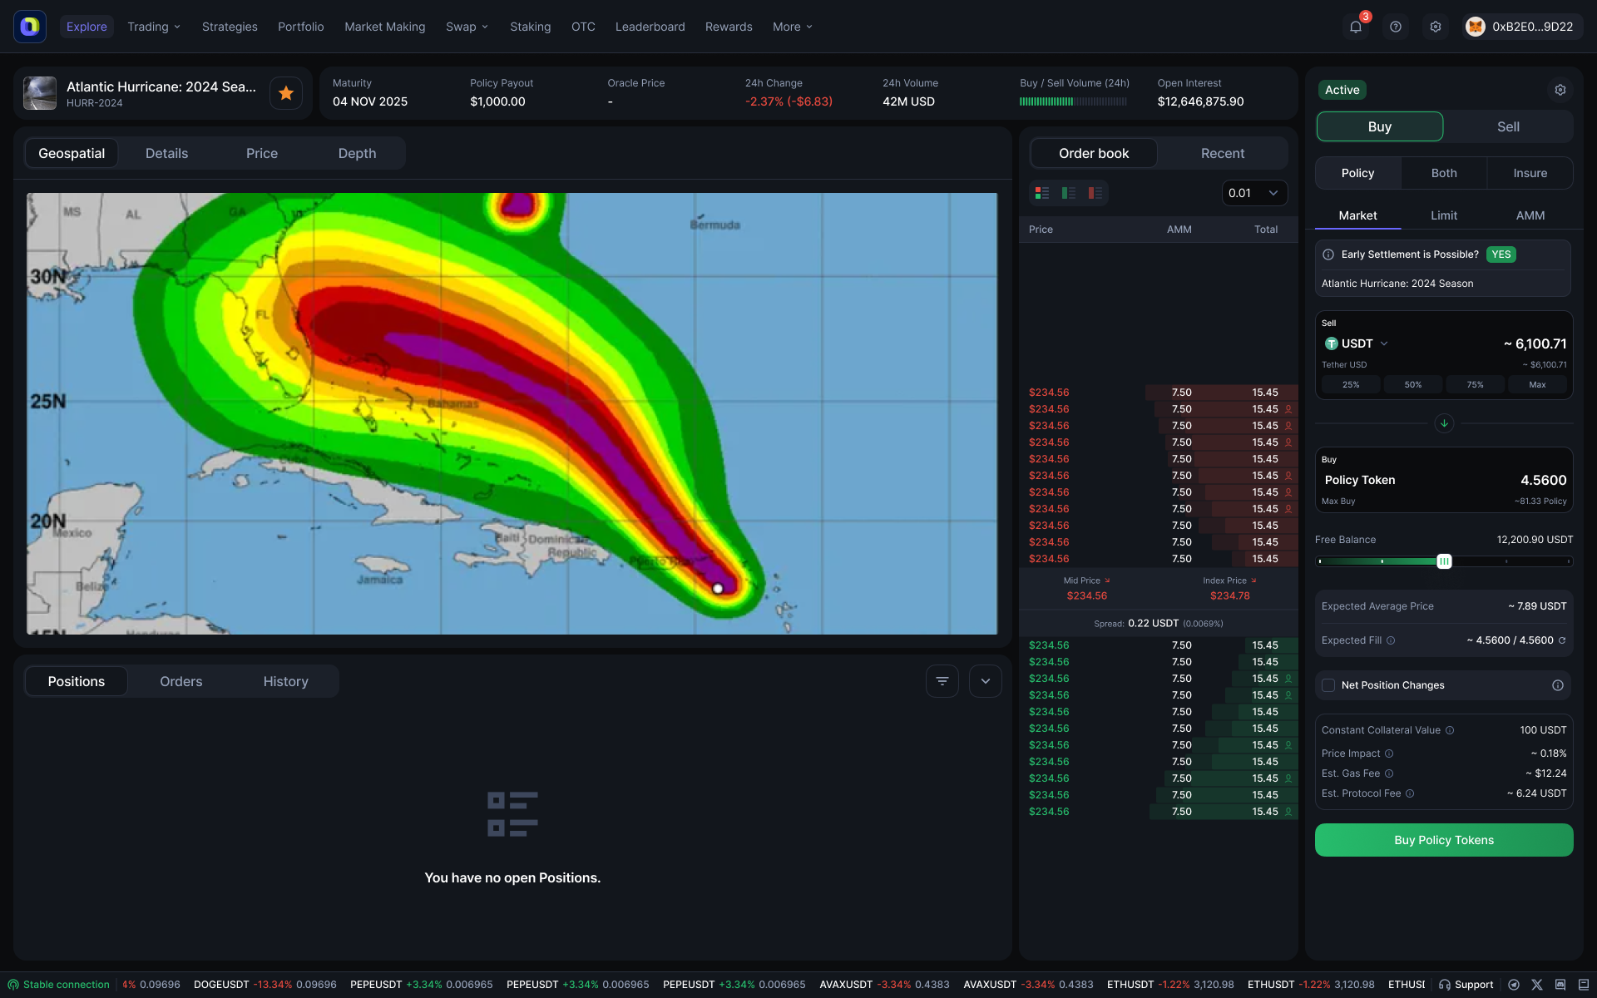This screenshot has width=1597, height=998.
Task: Select the 50% balance preset button
Action: [1412, 384]
